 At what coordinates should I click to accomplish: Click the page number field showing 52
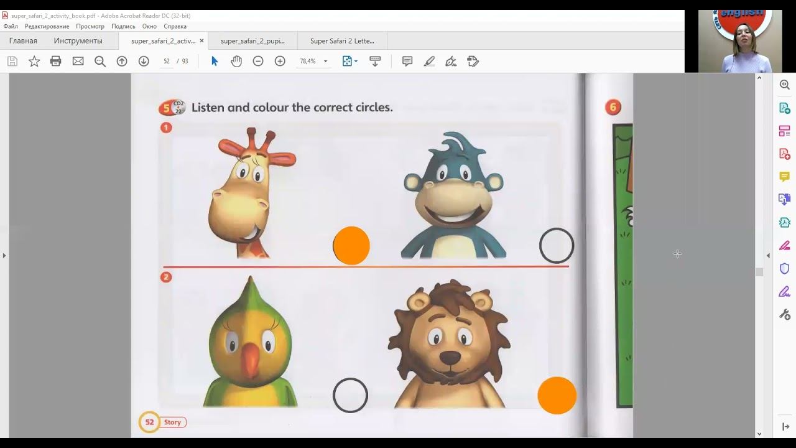[167, 61]
